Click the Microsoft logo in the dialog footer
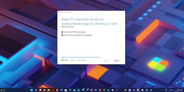The image size is (184, 92). pos(65,60)
